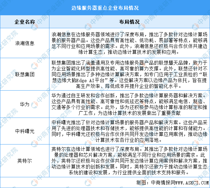Select the 布局情况 column header
Image resolution: width=210 pixels, height=188 pixels.
[129, 22]
